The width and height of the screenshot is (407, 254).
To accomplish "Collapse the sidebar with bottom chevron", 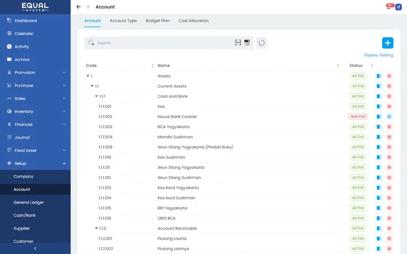I will pyautogui.click(x=35, y=248).
